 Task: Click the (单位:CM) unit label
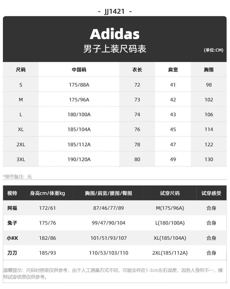213,50
